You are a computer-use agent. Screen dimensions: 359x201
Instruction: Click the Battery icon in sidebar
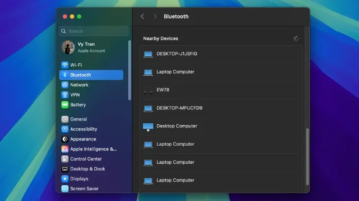[x=65, y=105]
